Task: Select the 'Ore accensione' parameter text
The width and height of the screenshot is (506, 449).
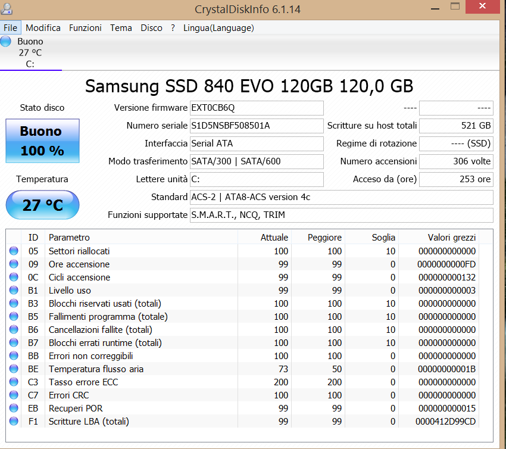Action: 79,264
